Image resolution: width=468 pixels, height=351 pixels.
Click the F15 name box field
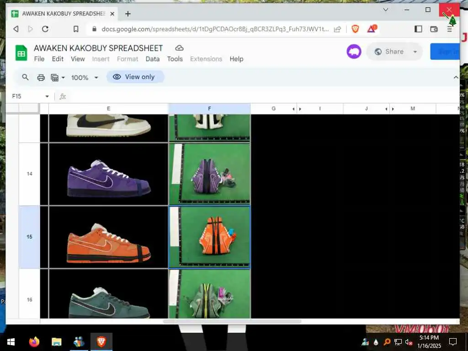pos(27,96)
